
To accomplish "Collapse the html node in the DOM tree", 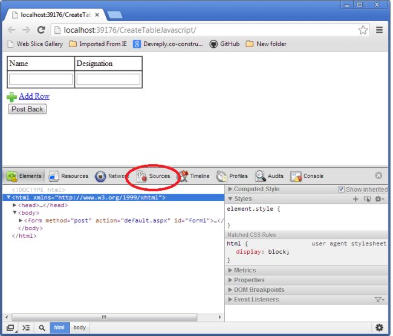I will [9, 197].
